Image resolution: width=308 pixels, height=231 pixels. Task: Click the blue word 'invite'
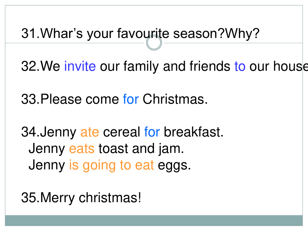coord(80,66)
